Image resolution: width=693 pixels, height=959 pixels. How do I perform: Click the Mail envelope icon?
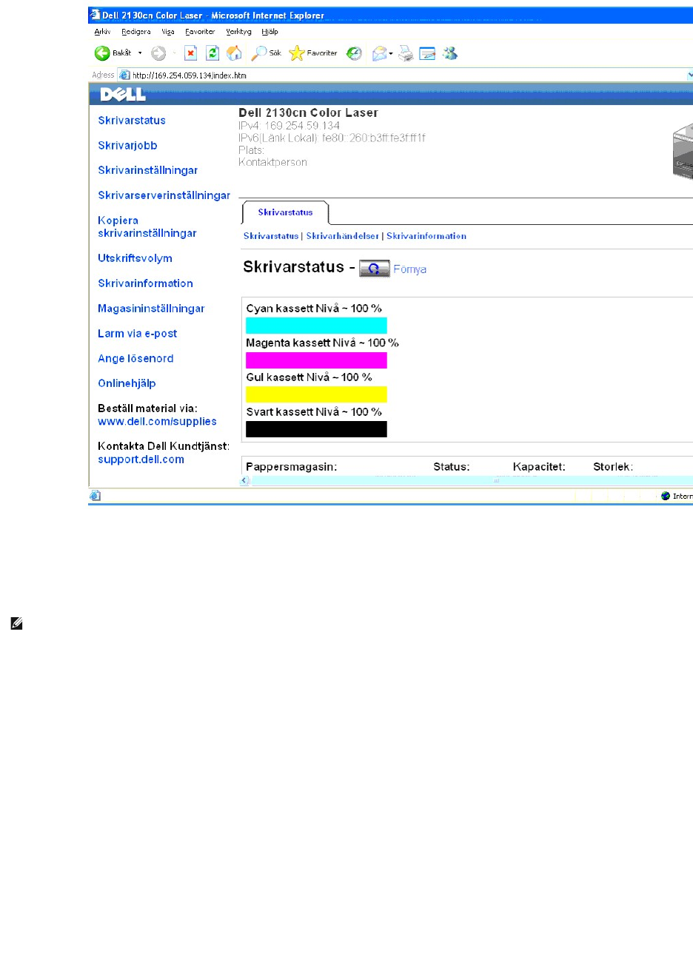tap(379, 53)
